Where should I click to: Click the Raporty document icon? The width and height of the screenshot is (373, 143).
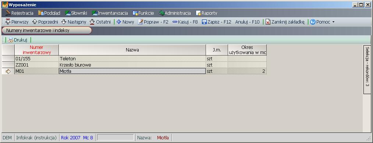click(198, 13)
